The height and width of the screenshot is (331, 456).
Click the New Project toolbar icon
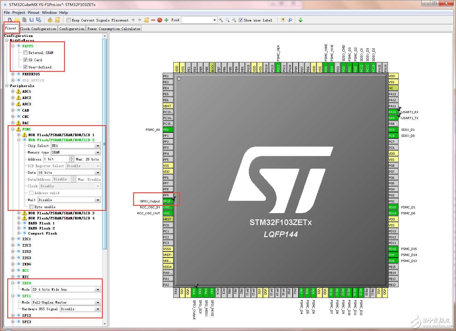[10, 20]
